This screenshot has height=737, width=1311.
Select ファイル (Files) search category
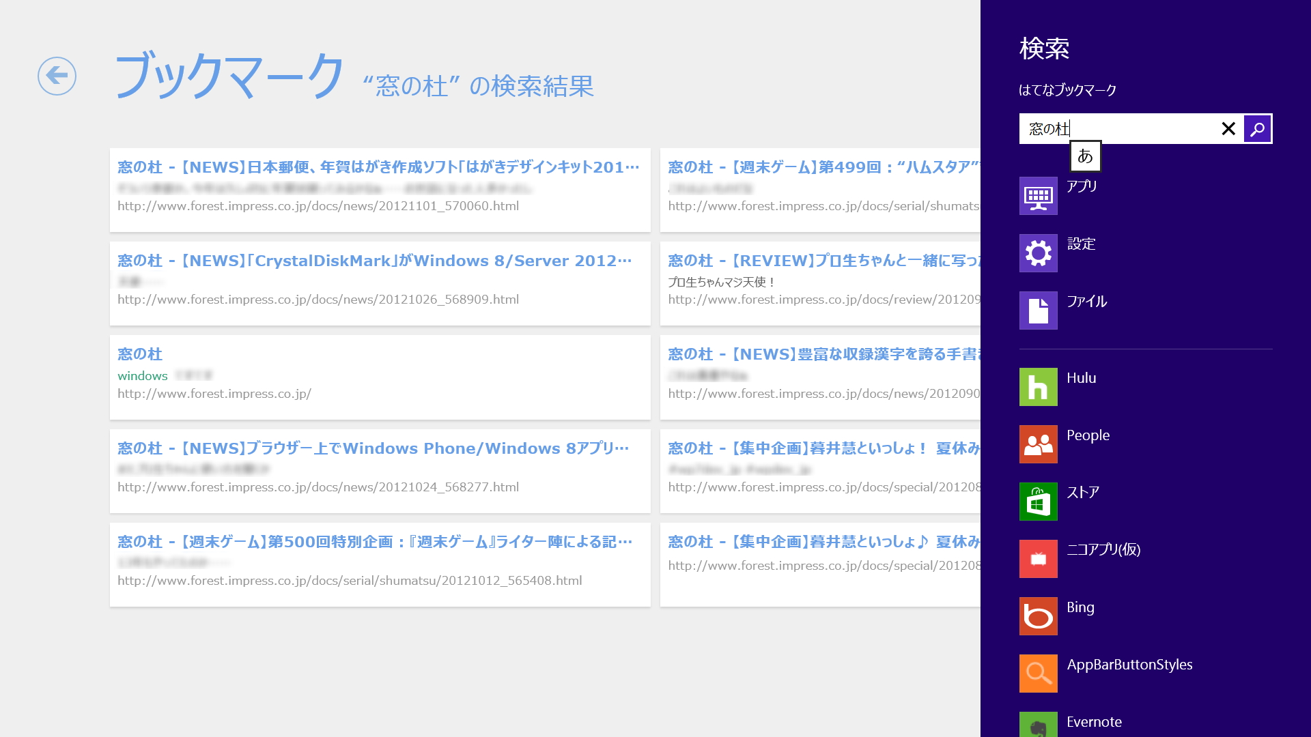pos(1038,310)
